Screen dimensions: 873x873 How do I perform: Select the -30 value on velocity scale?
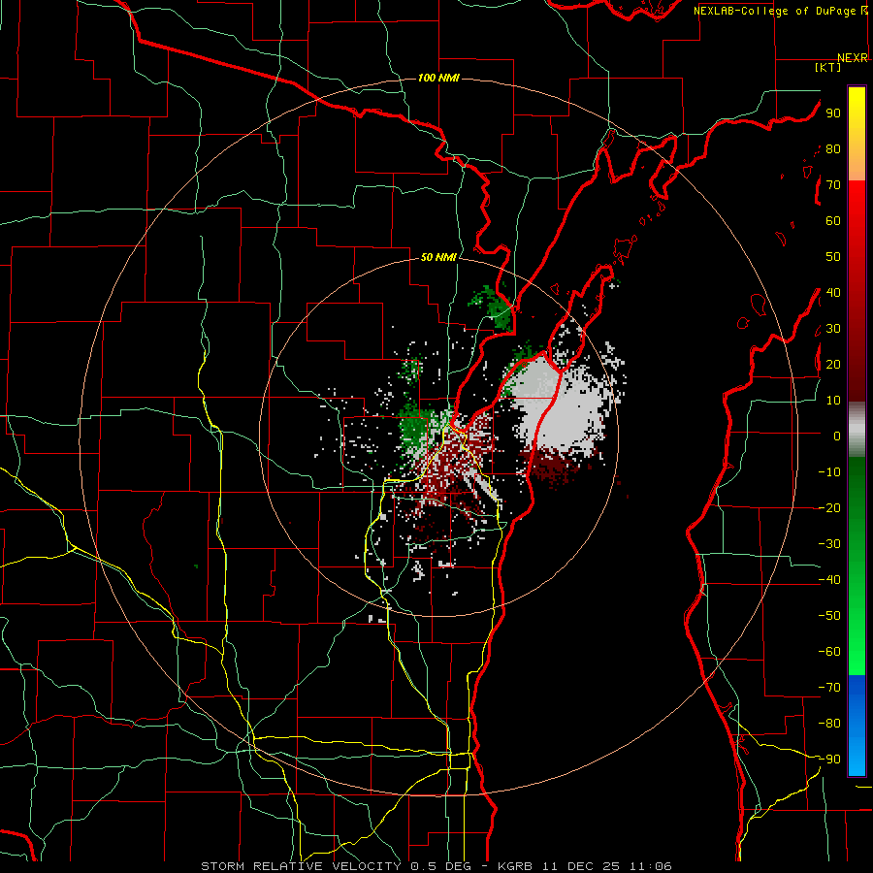tap(829, 544)
